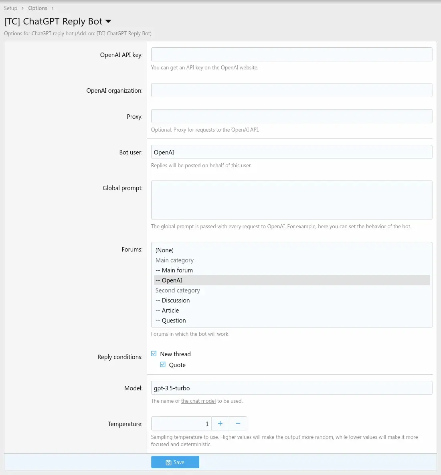Focus the OpenAI API key field
Screen dimensions: 441x475
291,55
